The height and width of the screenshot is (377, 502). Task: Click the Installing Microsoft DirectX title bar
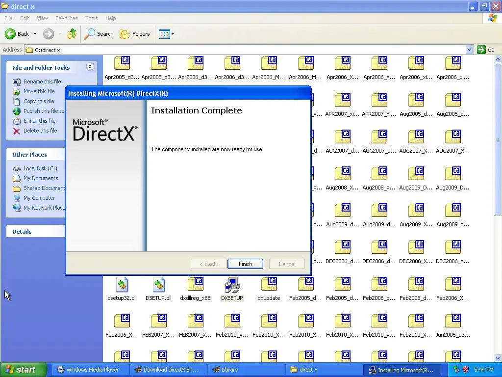click(188, 93)
